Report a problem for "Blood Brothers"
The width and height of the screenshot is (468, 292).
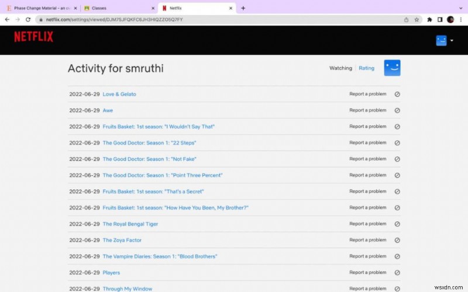coord(368,256)
